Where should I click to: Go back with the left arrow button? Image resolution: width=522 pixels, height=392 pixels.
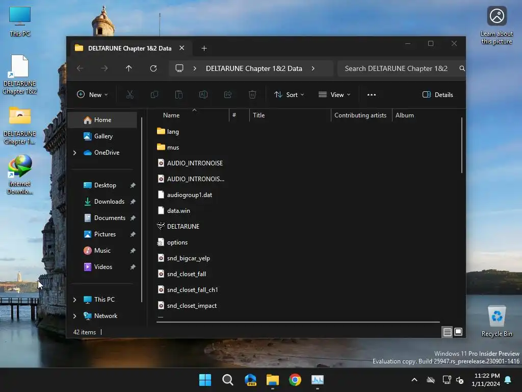click(x=80, y=68)
